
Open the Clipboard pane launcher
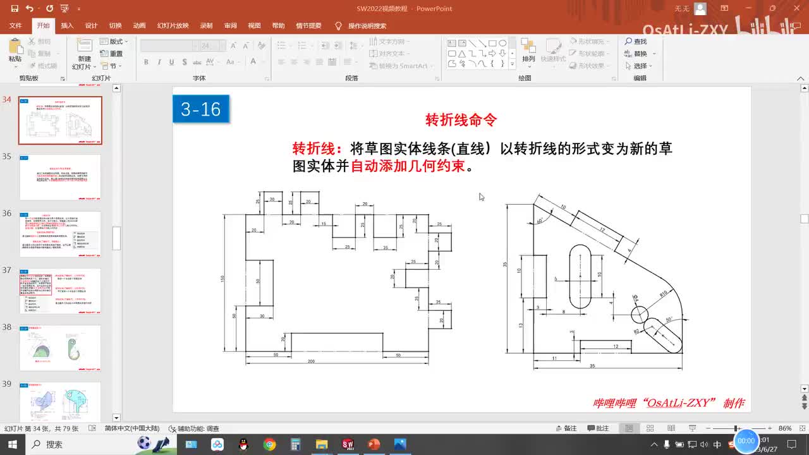pyautogui.click(x=63, y=78)
